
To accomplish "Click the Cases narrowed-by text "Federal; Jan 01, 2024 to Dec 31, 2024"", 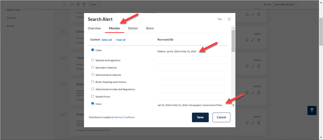I will [177, 52].
